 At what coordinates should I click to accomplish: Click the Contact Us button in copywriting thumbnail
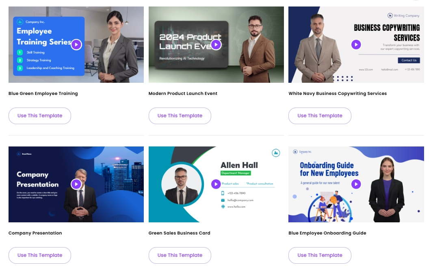pyautogui.click(x=409, y=60)
